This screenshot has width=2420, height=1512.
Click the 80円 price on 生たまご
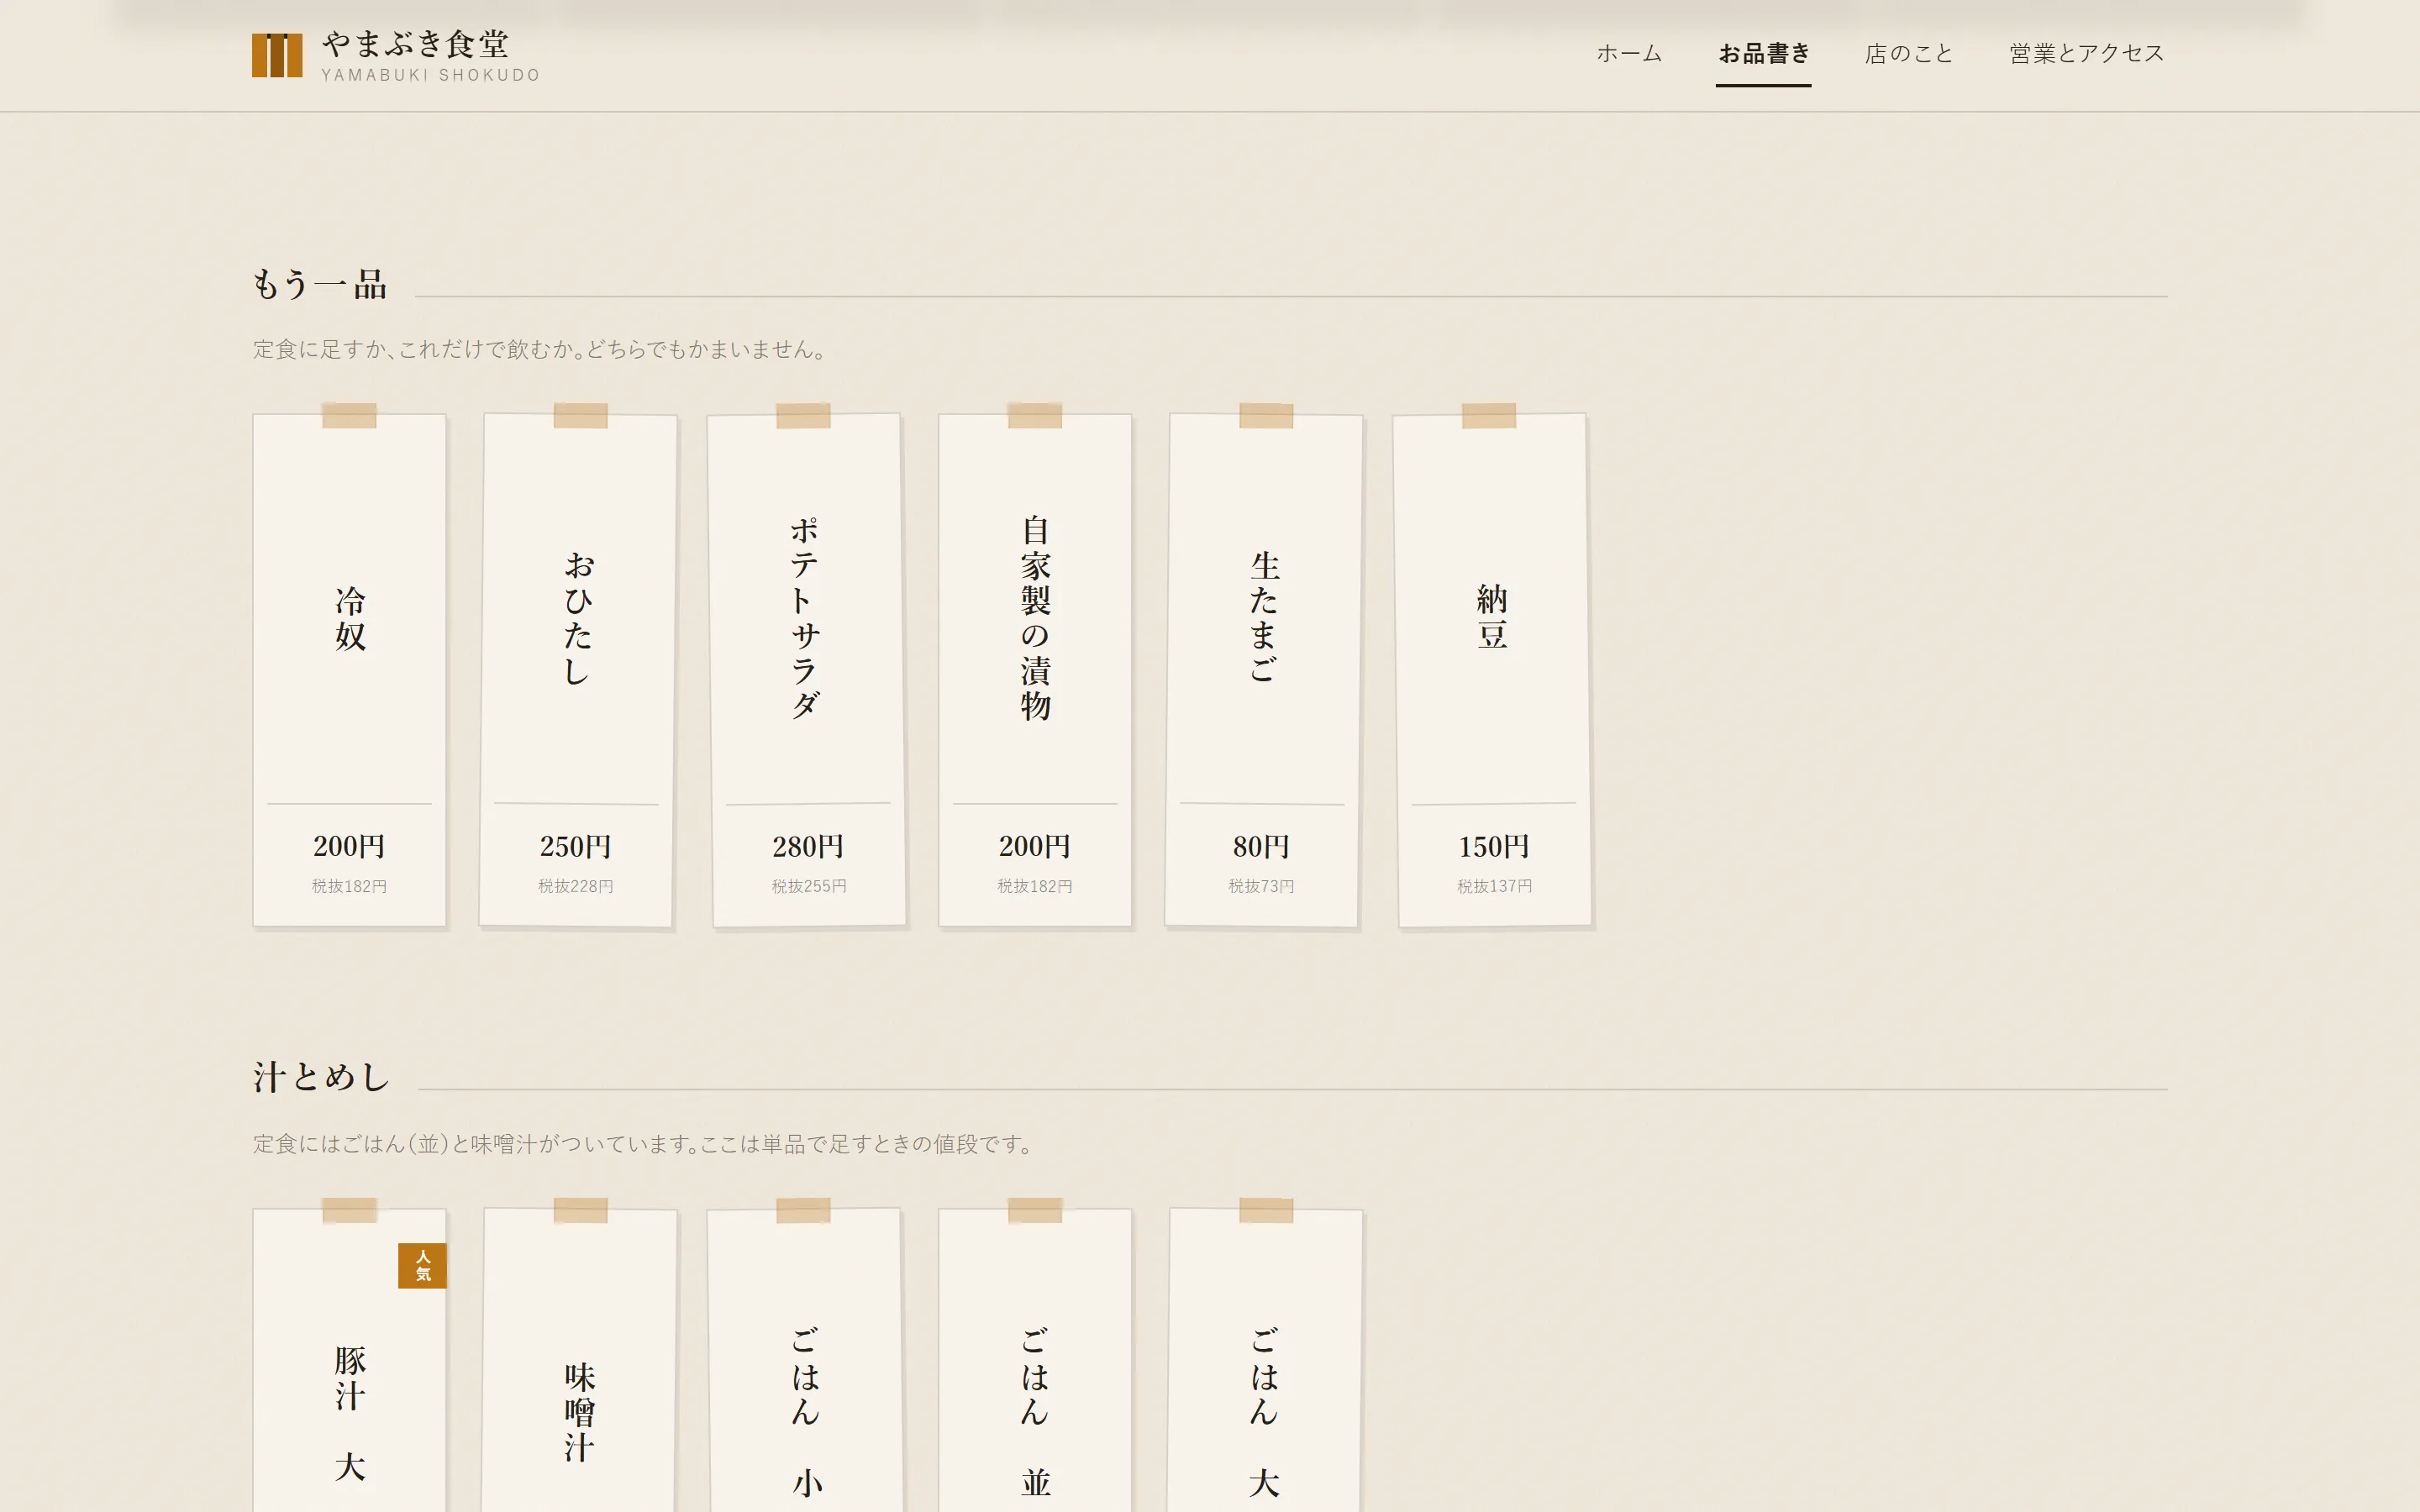(x=1261, y=847)
